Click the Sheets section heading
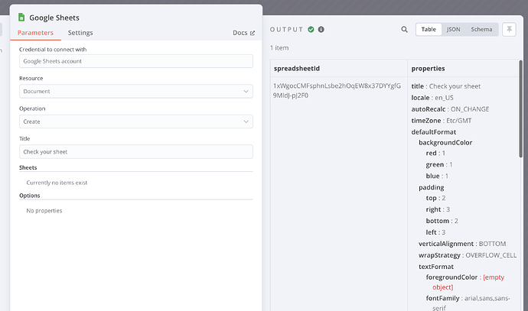The width and height of the screenshot is (528, 311). point(28,167)
